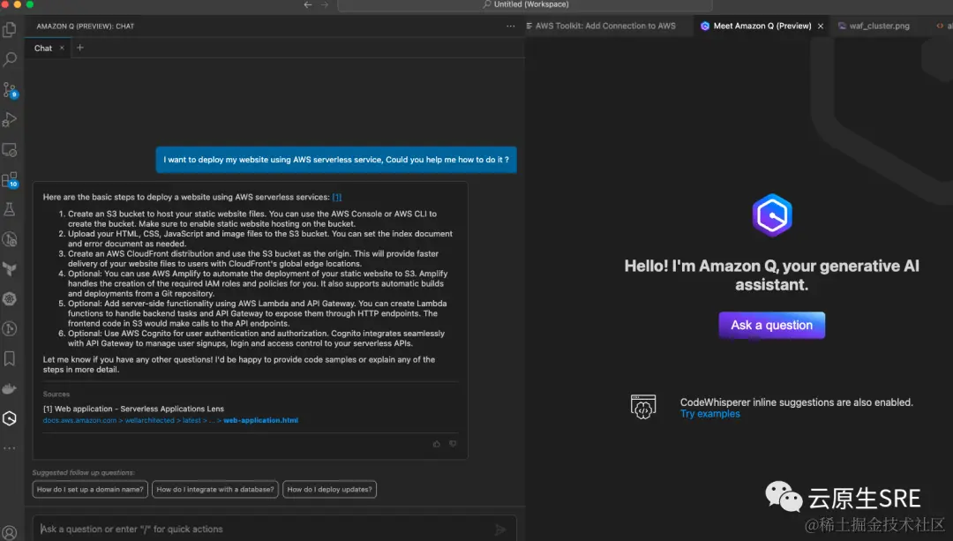Open the bookmarks view in activity bar
Viewport: 953px width, 541px height.
pos(10,358)
